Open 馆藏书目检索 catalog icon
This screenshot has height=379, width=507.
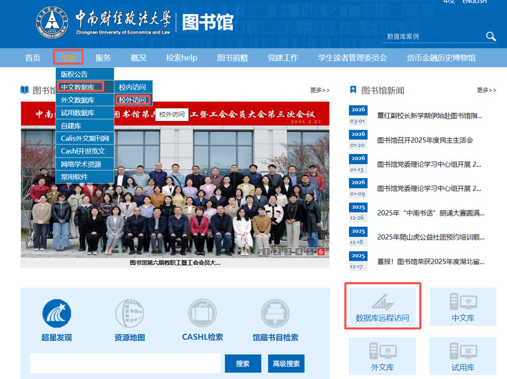click(275, 314)
